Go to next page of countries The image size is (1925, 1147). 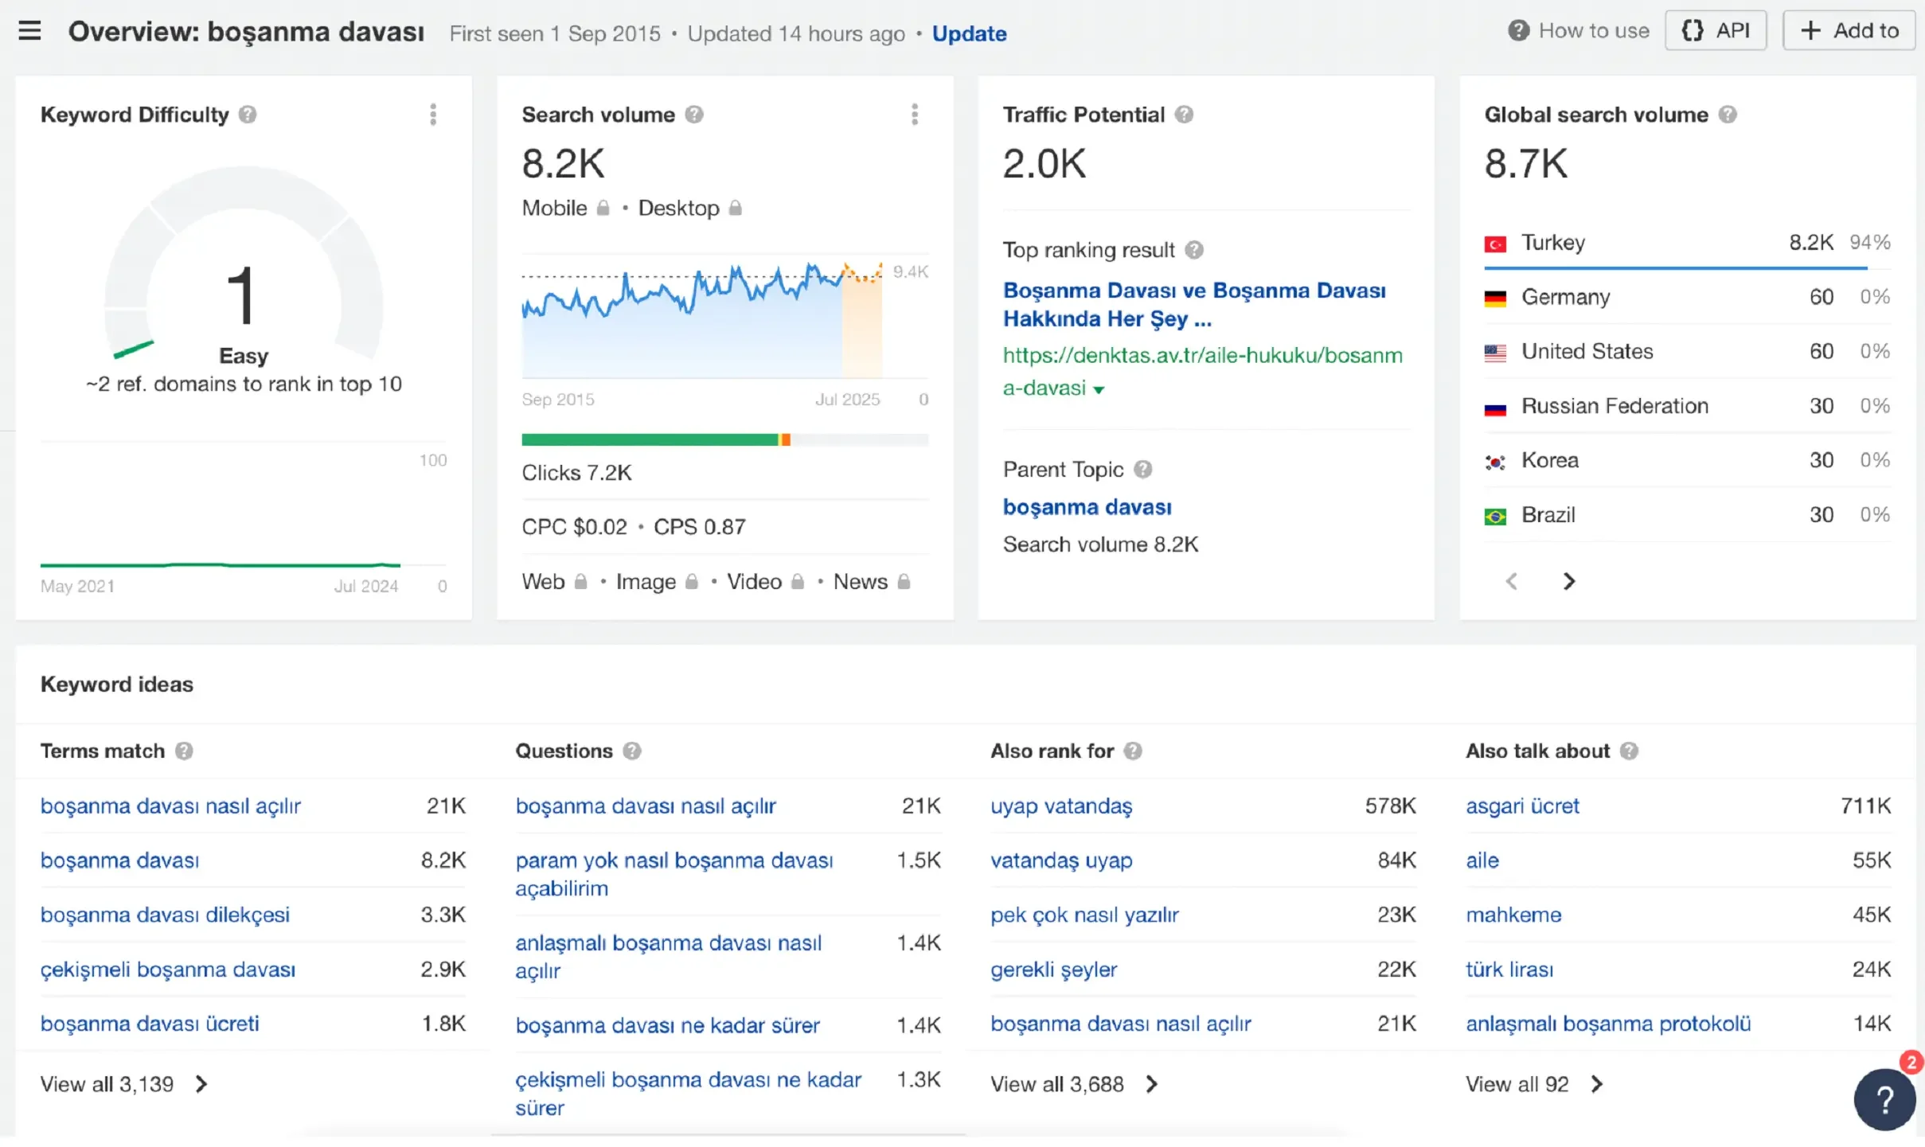(x=1568, y=582)
